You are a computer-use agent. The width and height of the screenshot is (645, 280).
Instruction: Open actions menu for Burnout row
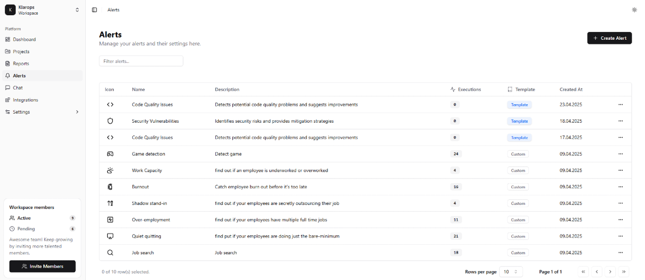pyautogui.click(x=620, y=187)
